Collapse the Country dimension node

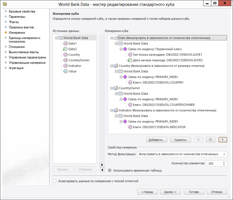(111, 66)
